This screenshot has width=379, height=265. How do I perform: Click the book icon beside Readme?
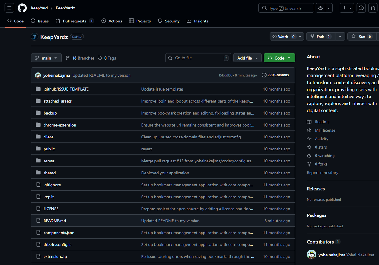click(x=309, y=122)
